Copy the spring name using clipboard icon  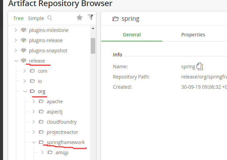pyautogui.click(x=200, y=66)
